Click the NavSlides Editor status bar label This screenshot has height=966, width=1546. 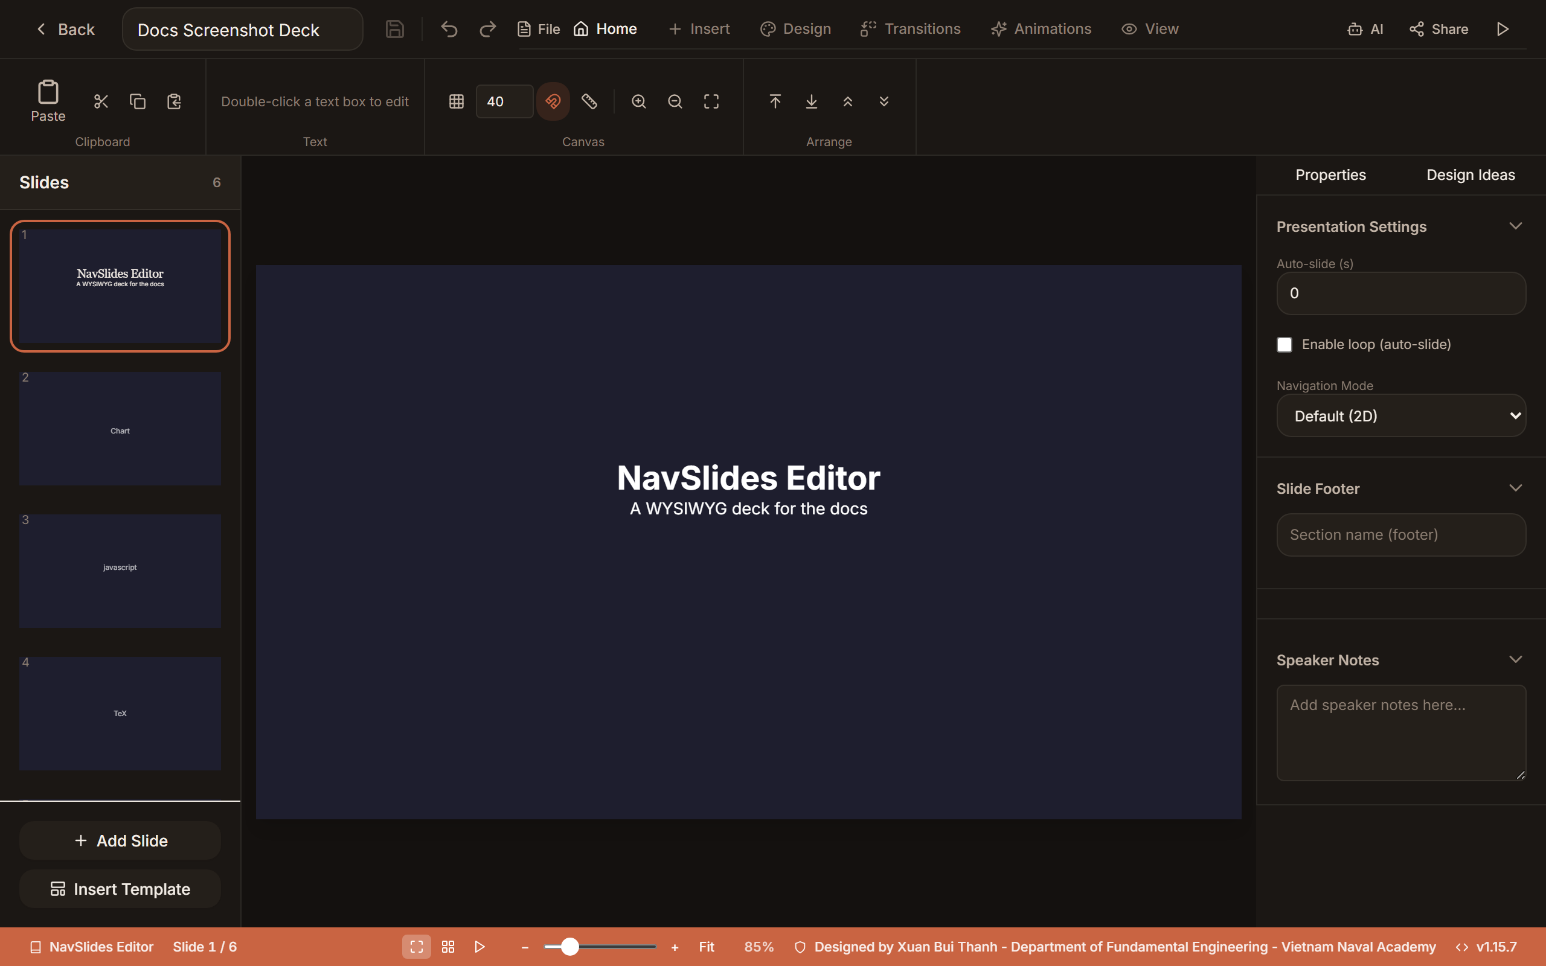92,947
